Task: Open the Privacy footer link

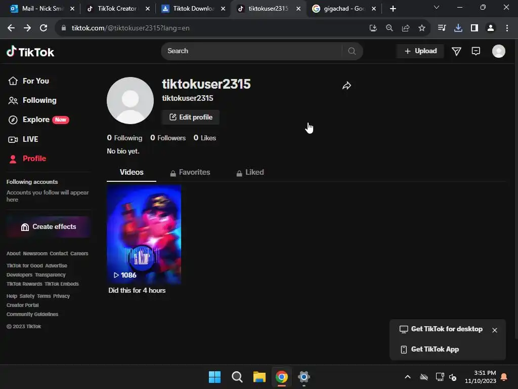Action: pos(61,296)
